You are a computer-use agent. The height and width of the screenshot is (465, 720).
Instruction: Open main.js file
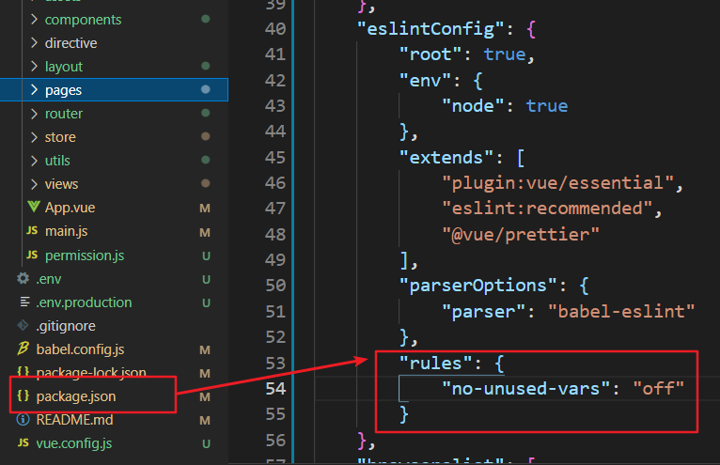click(x=66, y=231)
